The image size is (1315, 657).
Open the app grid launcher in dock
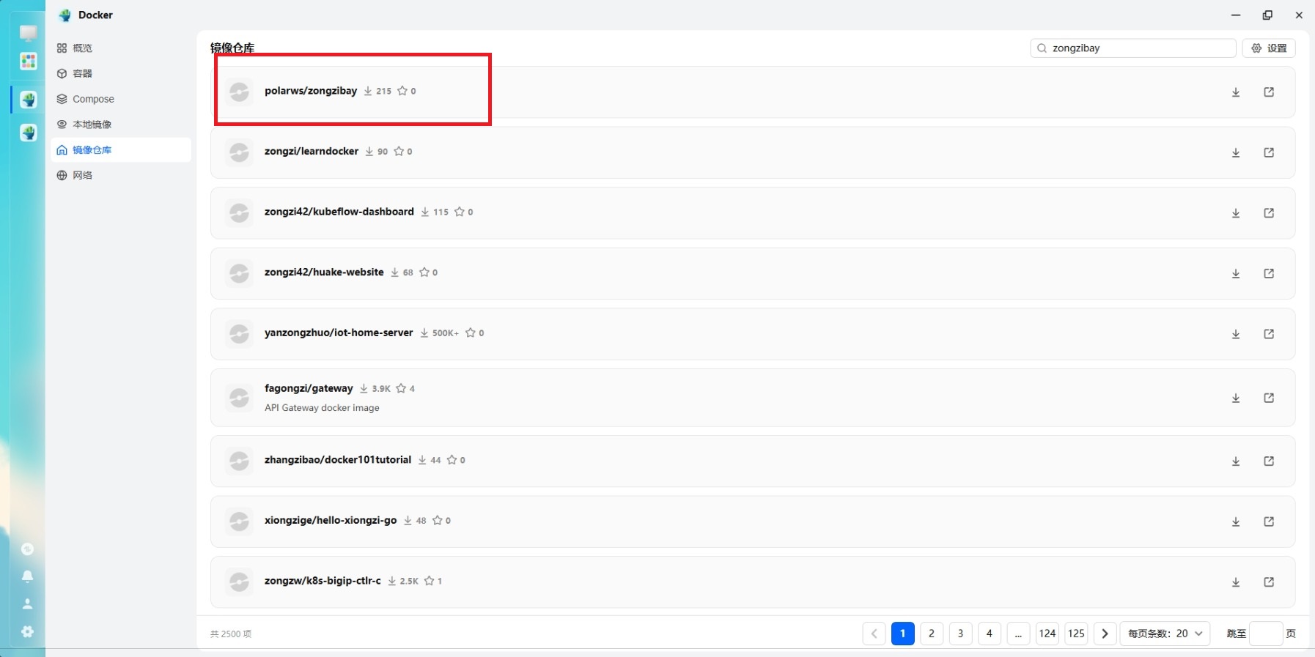point(29,62)
